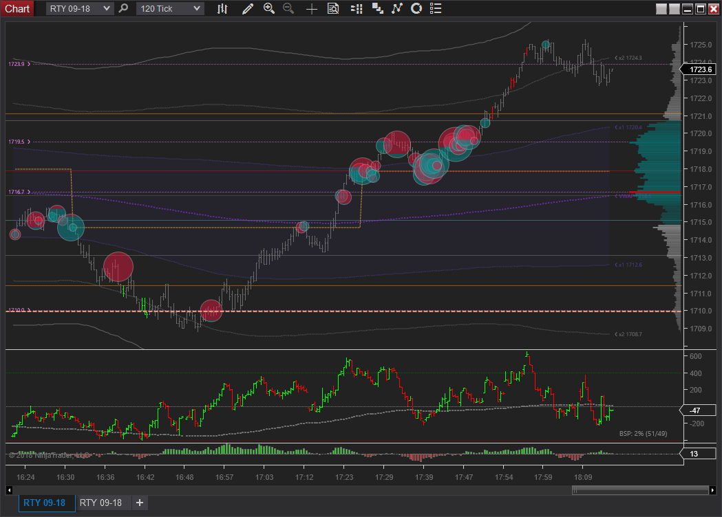The image size is (722, 517).
Task: Open the chart Properties list icon
Action: point(436,8)
